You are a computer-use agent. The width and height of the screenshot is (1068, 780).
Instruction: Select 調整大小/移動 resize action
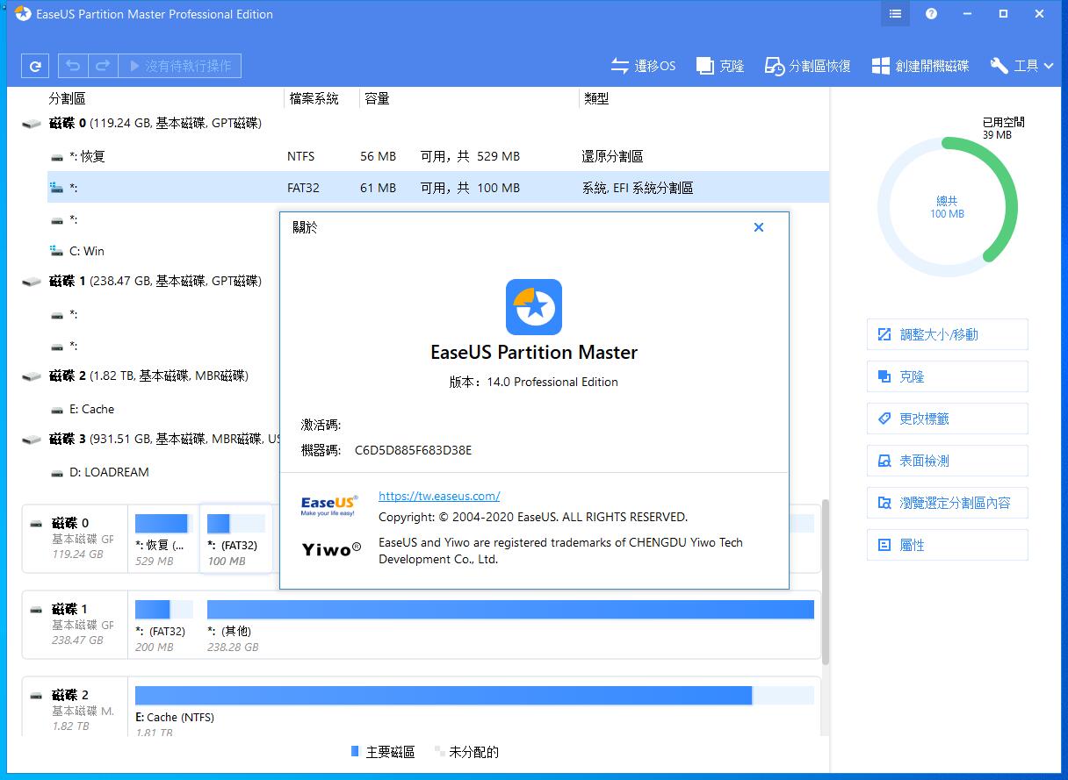point(947,334)
